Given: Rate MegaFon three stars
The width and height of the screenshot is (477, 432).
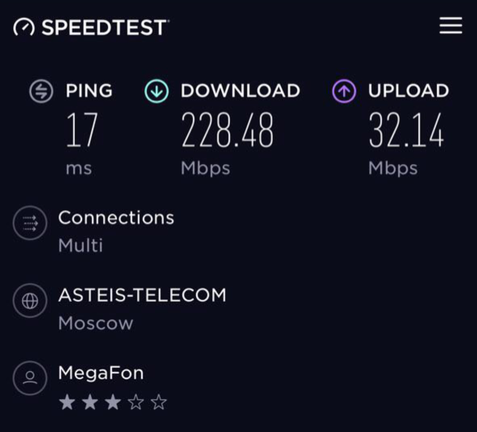Looking at the screenshot, I should click(x=113, y=402).
